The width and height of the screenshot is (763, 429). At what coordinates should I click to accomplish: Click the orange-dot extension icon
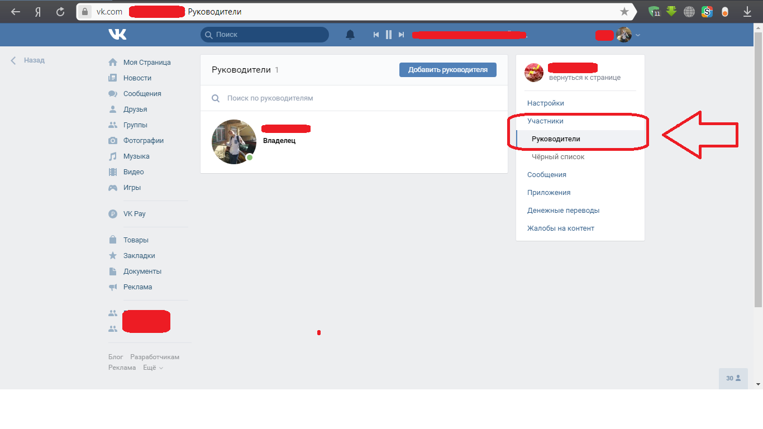pos(725,11)
